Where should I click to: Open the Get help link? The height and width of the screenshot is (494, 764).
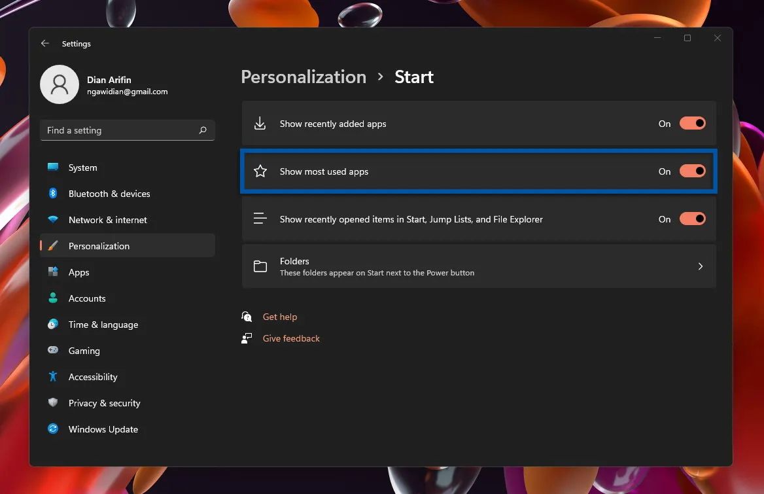pyautogui.click(x=280, y=317)
